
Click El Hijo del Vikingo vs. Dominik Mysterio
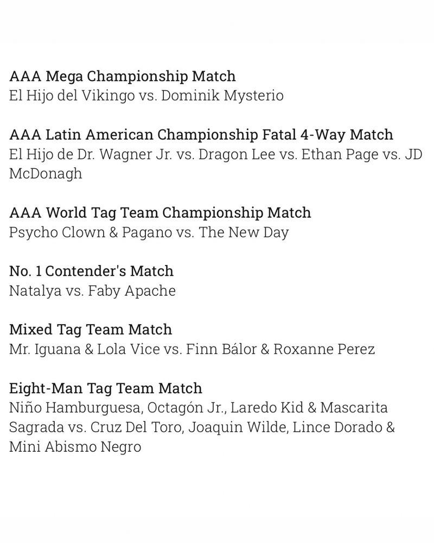(x=146, y=96)
